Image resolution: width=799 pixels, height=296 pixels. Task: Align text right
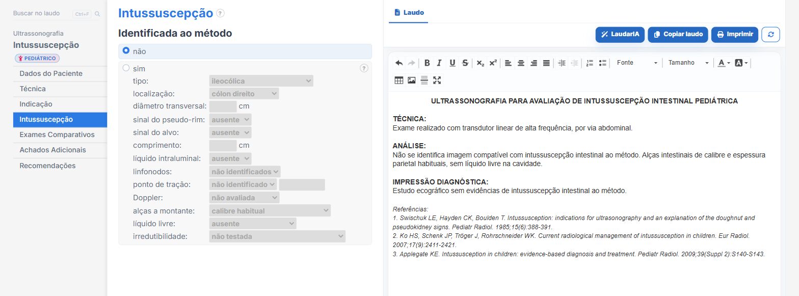[x=534, y=63]
